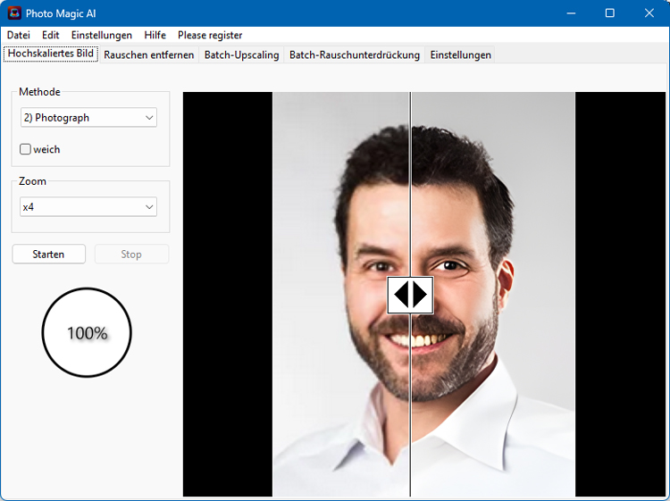Enable the weich checkbox
Screen dimensions: 670x501
25,149
